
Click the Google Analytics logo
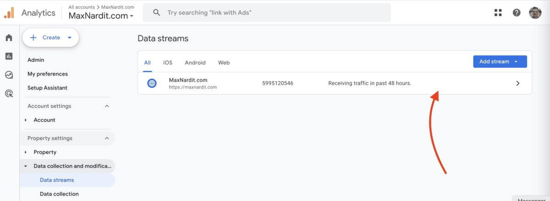(x=9, y=13)
